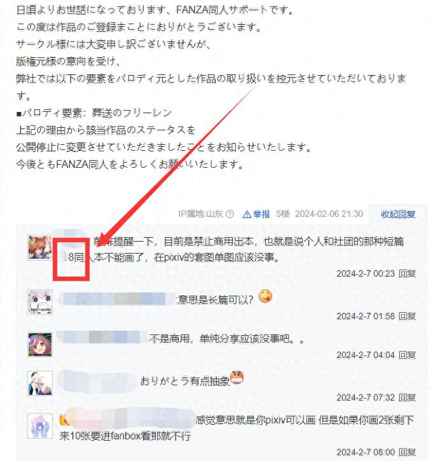Reply to the 04:04 comment
This screenshot has width=431, height=461.
(x=407, y=355)
